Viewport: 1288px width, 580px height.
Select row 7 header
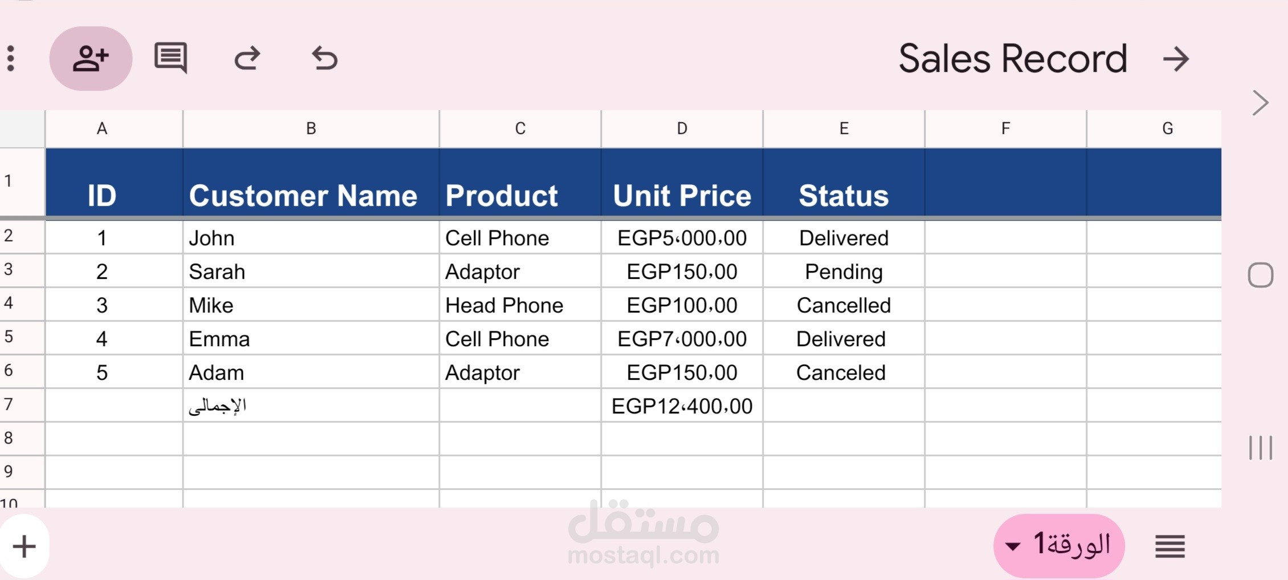(x=22, y=405)
